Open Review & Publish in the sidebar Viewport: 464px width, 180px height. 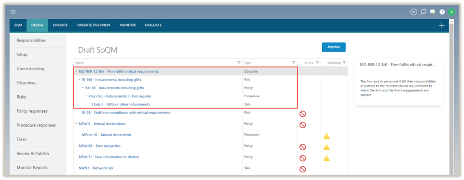click(33, 154)
